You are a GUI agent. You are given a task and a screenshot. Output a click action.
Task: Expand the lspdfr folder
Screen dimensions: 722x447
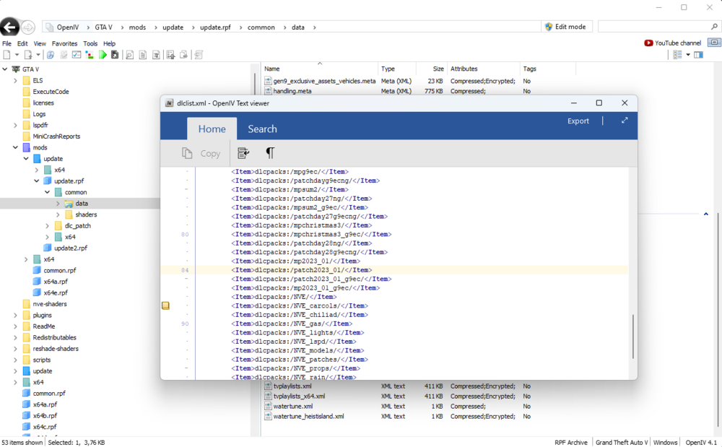click(x=15, y=125)
